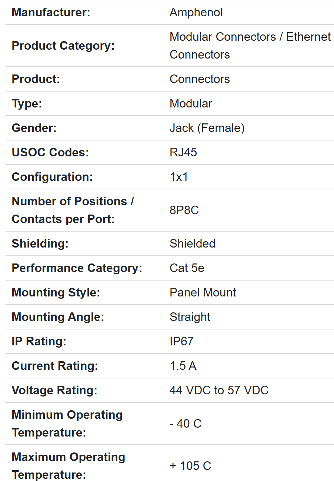Select the - 40 C minimum temperature
334x481 pixels.
pos(186,424)
